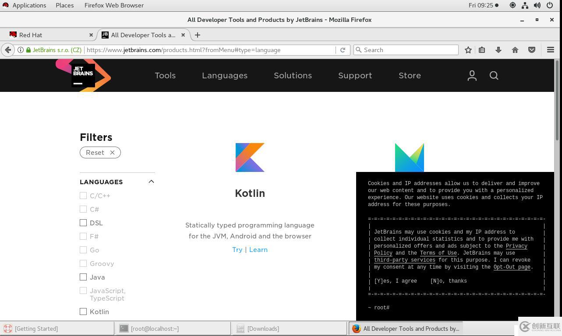The width and height of the screenshot is (562, 336).
Task: Open the third-party services link
Action: (x=405, y=260)
